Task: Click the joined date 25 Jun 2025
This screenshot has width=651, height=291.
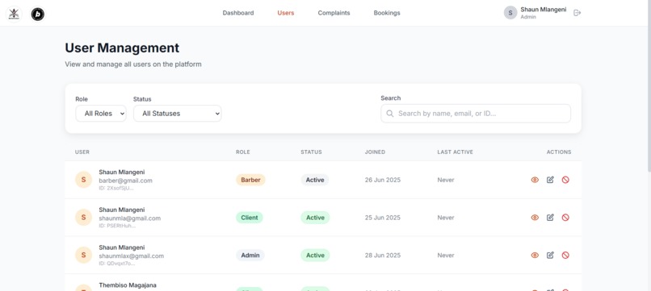Action: pyautogui.click(x=383, y=218)
